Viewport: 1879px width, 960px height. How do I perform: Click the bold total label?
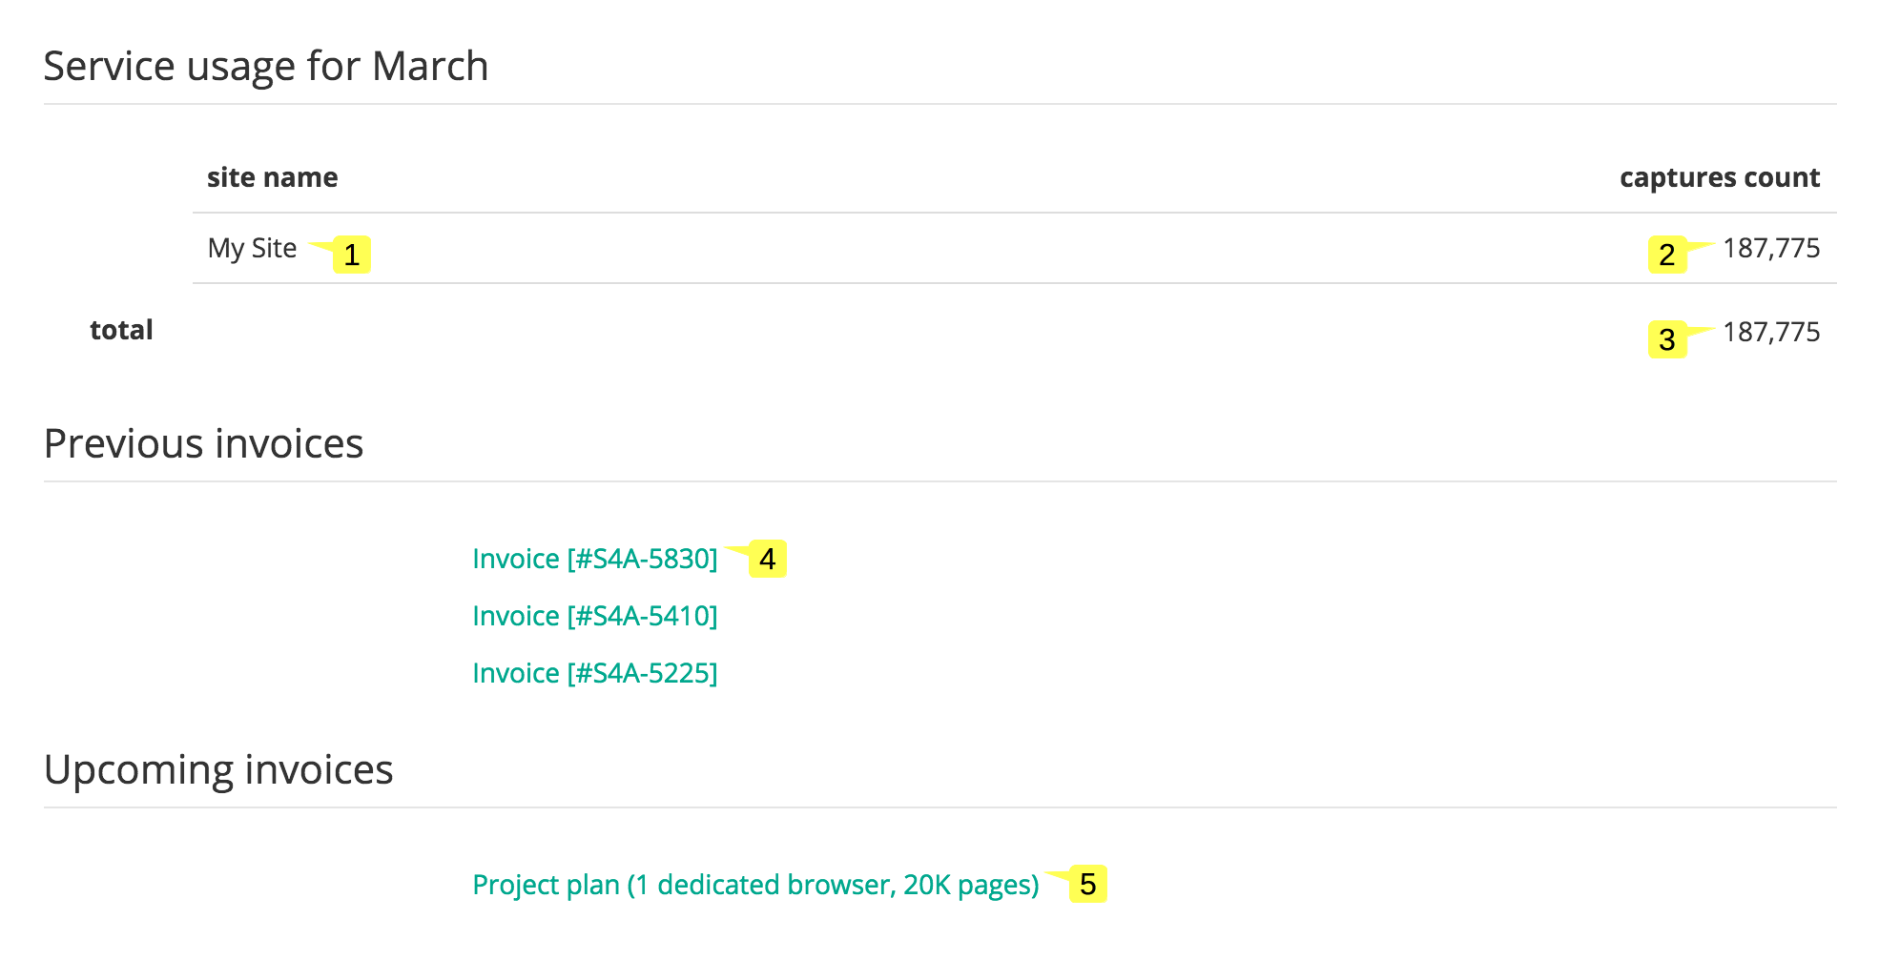pos(121,329)
